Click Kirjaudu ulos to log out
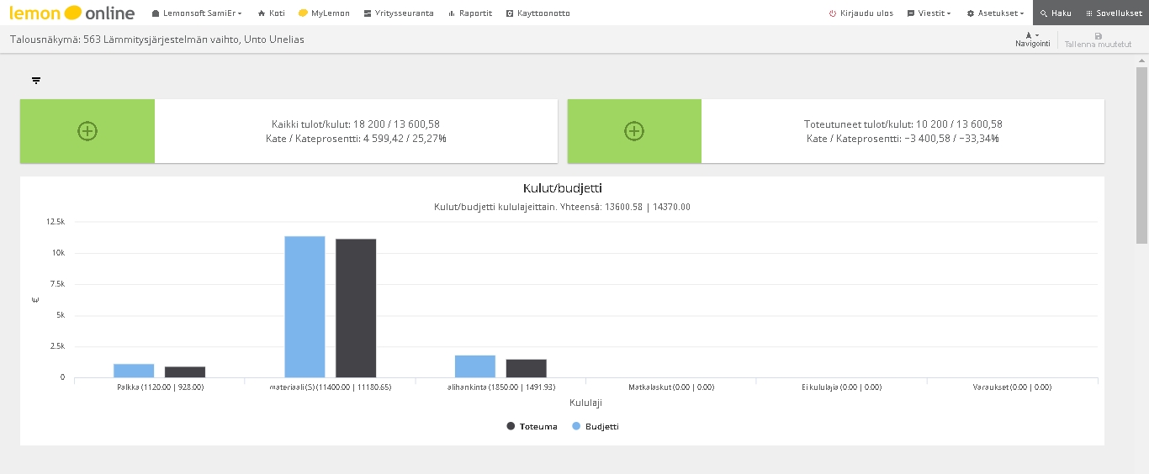 click(860, 13)
